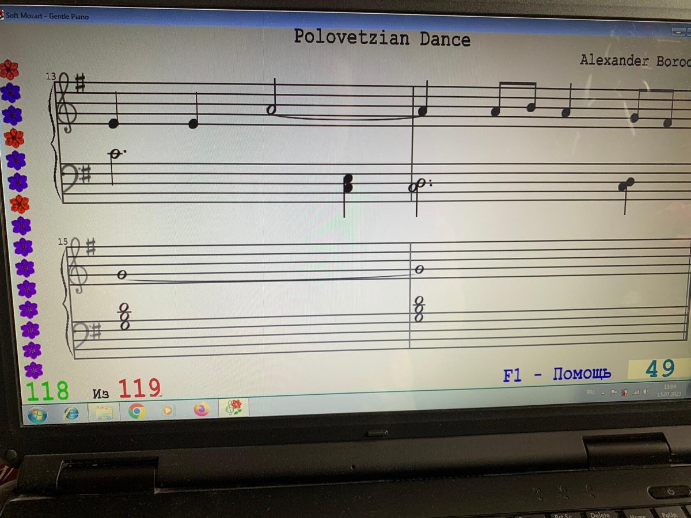
Task: Open the volume speaker tray icon
Action: coord(646,391)
